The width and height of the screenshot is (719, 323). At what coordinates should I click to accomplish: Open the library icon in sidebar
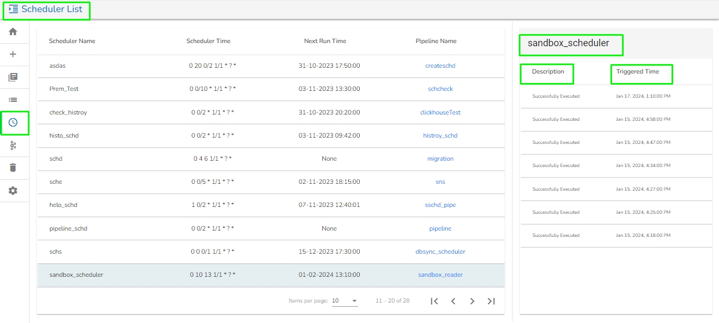13,77
